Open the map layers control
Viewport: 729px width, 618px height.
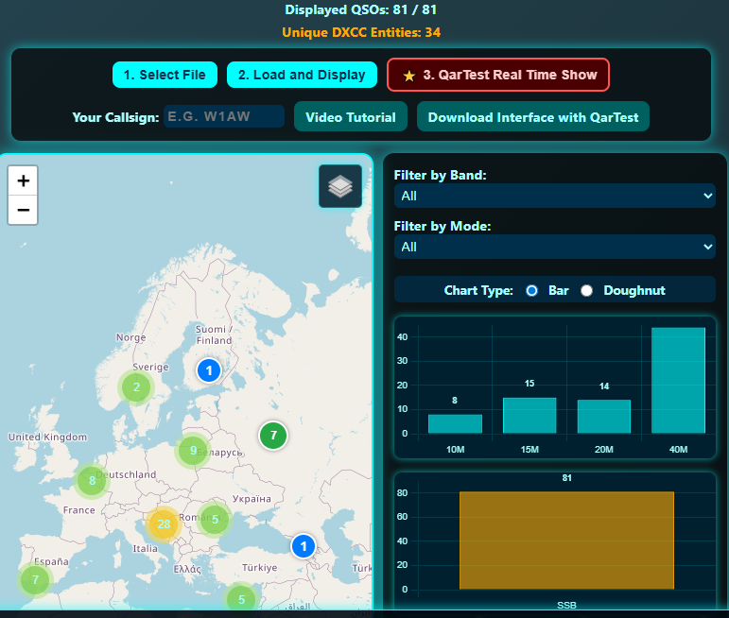pyautogui.click(x=340, y=186)
